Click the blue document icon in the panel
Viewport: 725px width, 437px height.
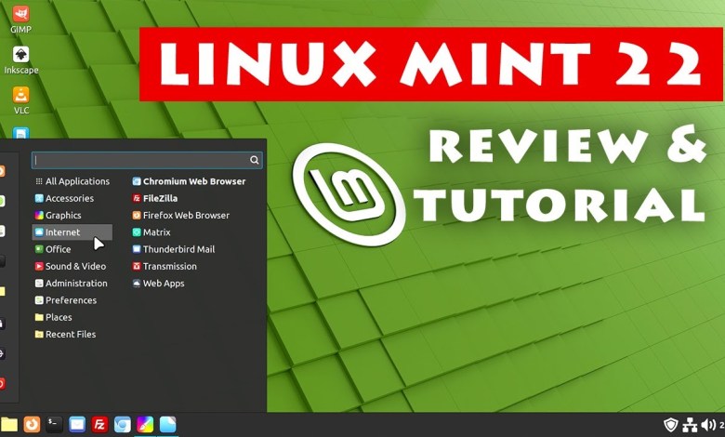tap(167, 424)
